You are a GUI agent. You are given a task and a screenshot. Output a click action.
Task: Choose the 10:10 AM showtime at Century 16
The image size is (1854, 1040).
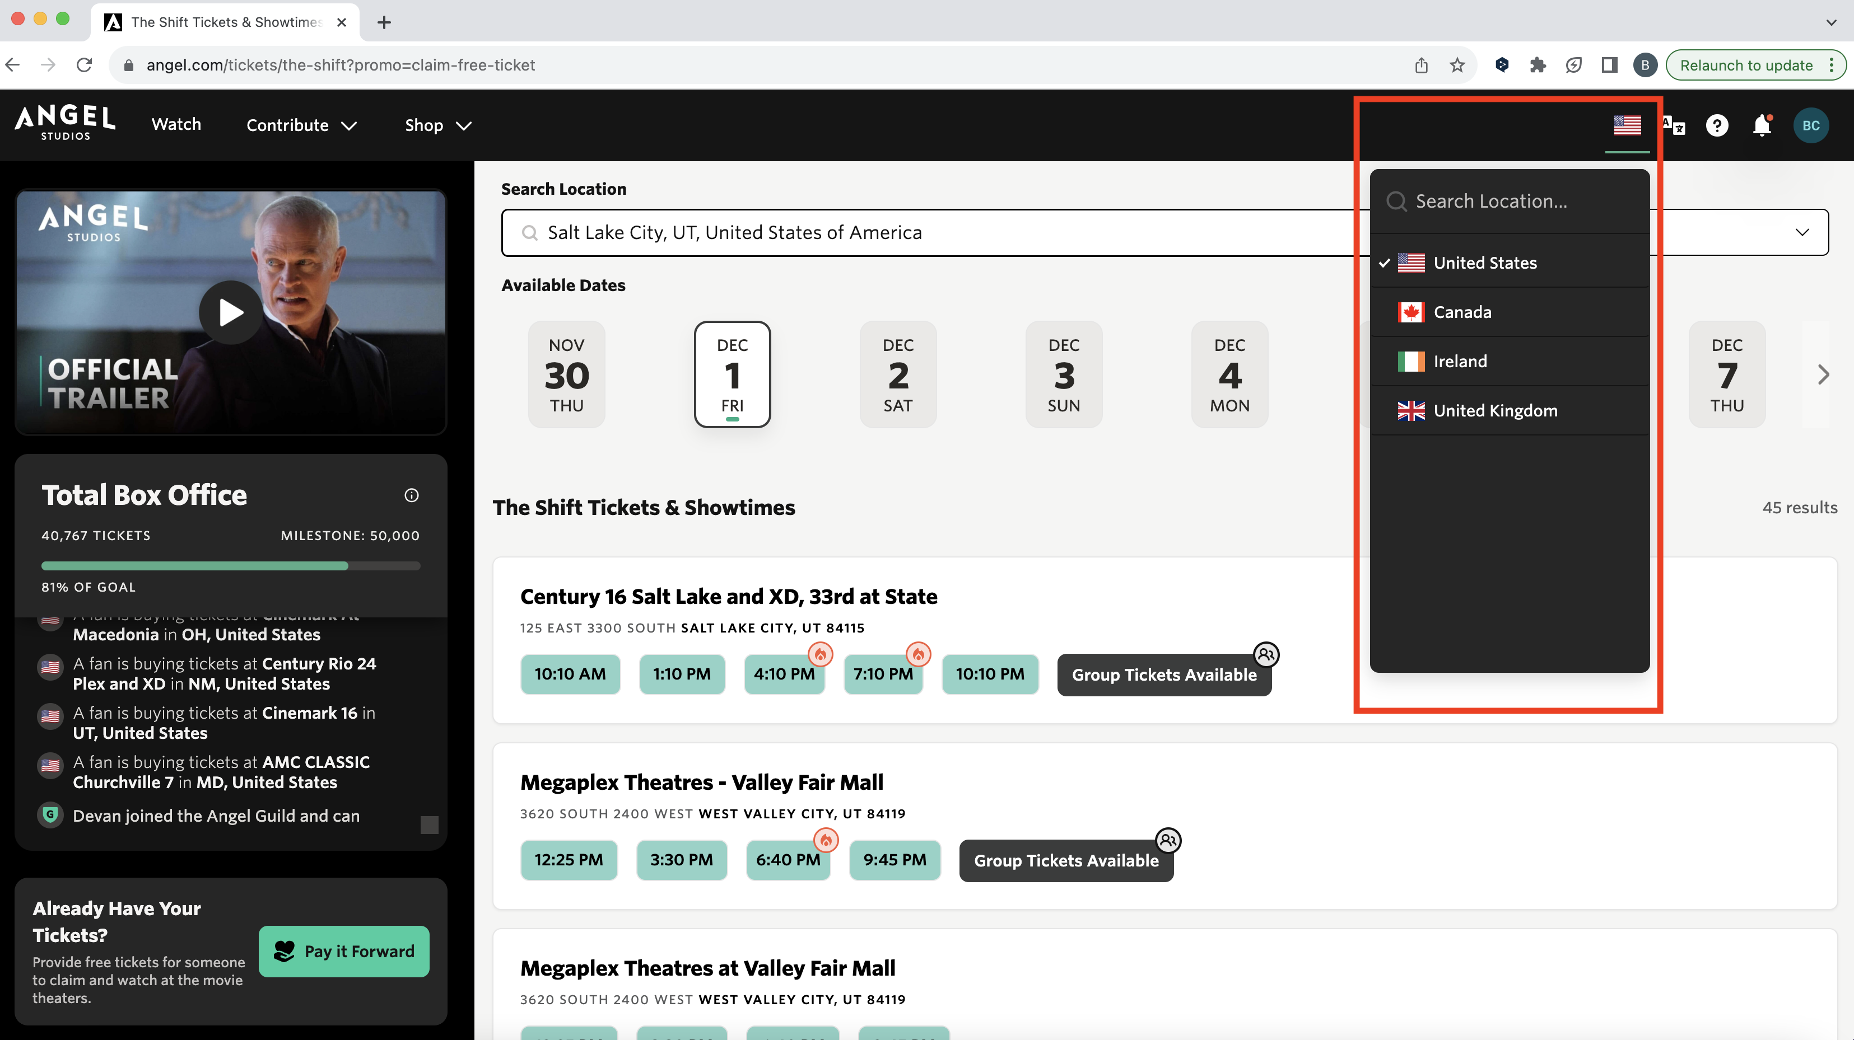coord(569,674)
